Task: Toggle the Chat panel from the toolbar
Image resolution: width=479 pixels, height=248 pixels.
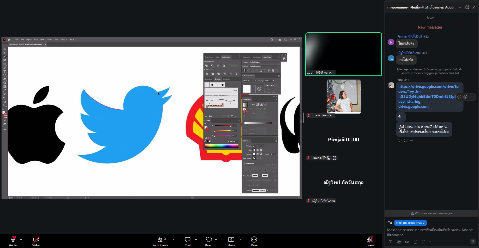Action: tap(187, 241)
